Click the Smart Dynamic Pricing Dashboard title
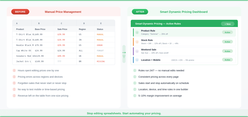The image size is (248, 117). pyautogui.click(x=184, y=12)
